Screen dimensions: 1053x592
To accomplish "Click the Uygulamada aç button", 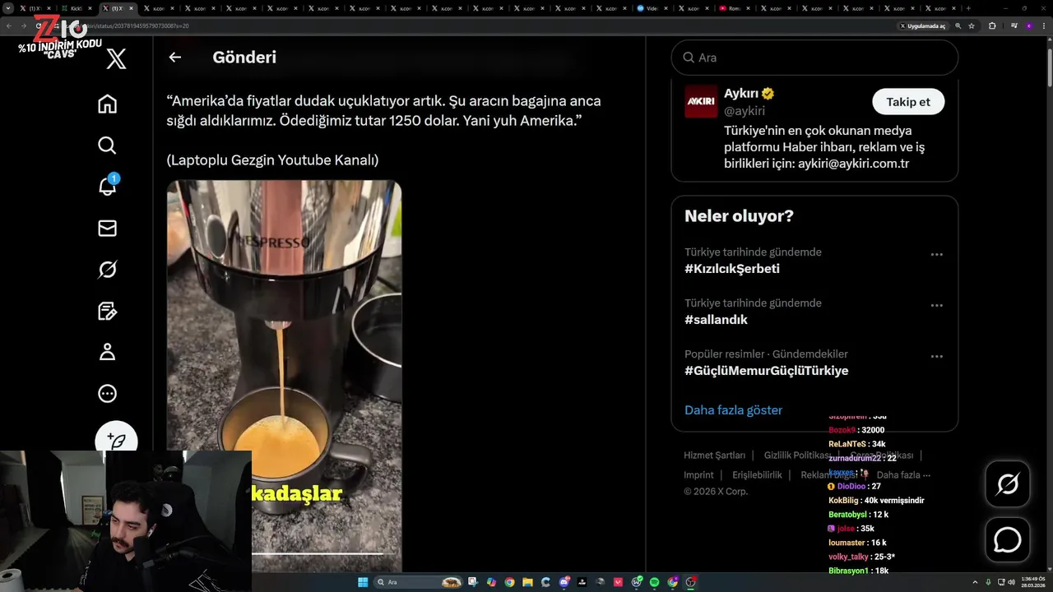I will pos(922,25).
